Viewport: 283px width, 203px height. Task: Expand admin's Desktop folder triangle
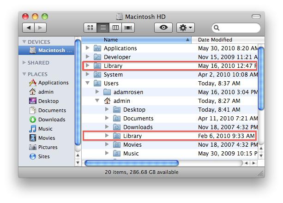pos(107,109)
